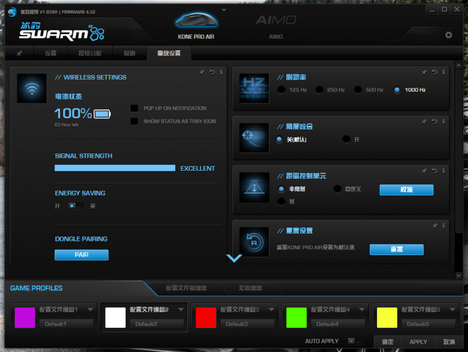Open Swarm settings gear icon

coord(449,35)
